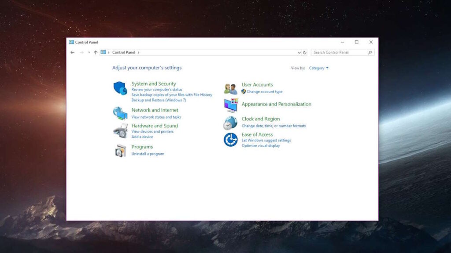The height and width of the screenshot is (253, 451).
Task: Expand the chevron after Control Panel breadcrumb
Action: 139,53
